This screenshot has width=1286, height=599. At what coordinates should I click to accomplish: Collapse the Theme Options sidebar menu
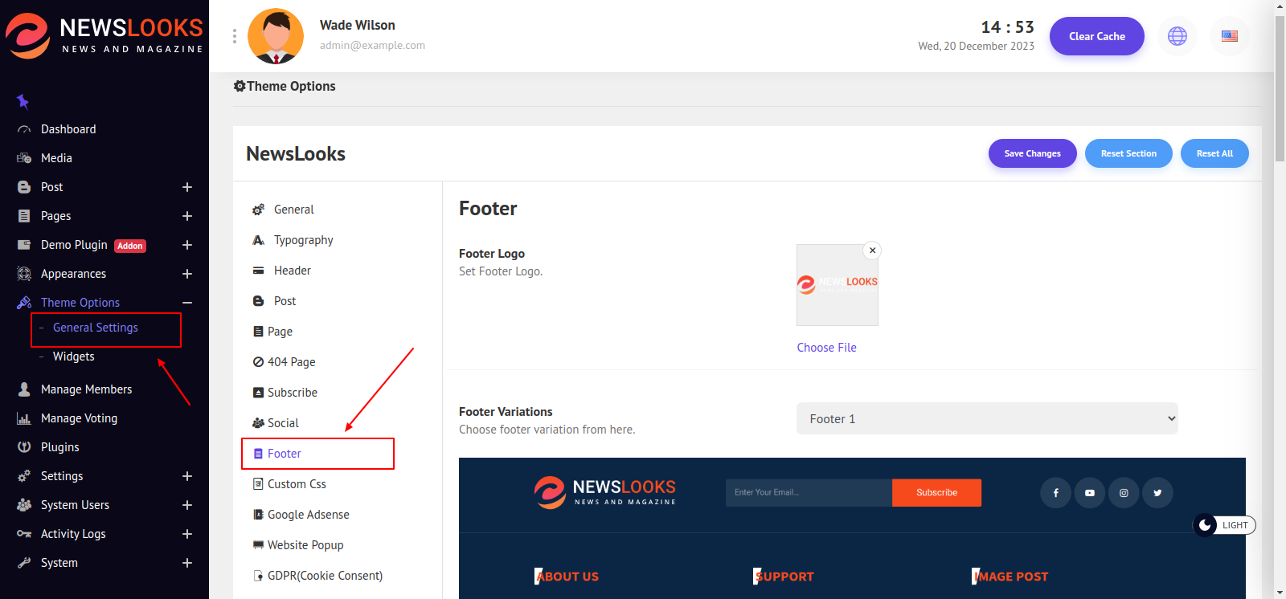tap(186, 303)
